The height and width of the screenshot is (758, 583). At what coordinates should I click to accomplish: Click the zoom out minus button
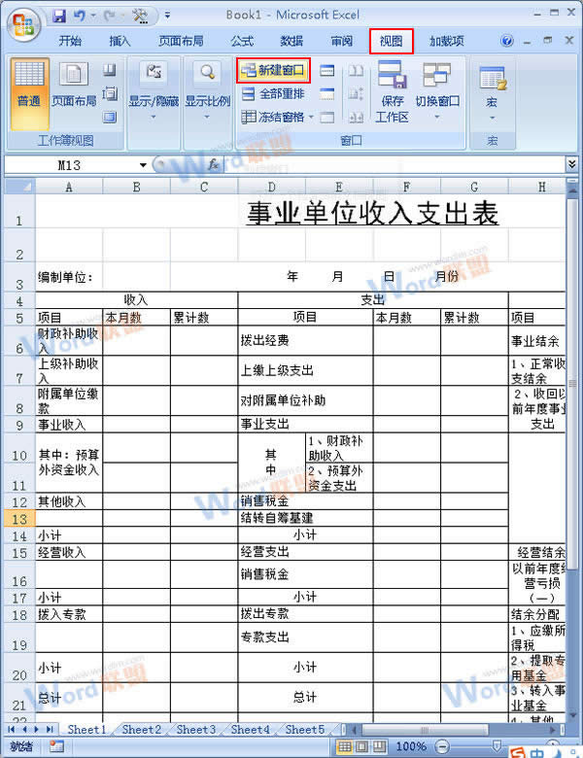tap(441, 747)
